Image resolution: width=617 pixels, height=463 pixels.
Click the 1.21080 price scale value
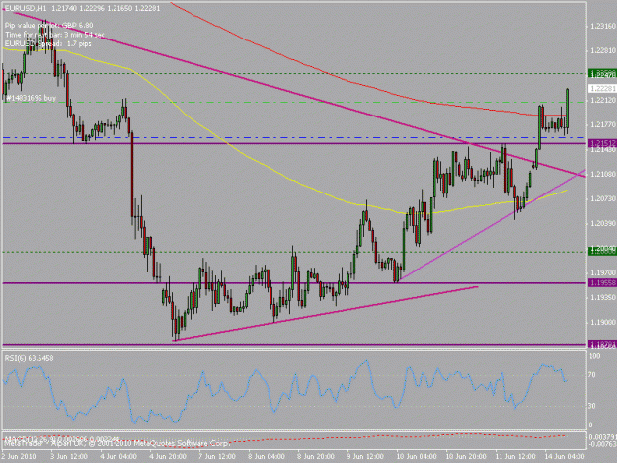coord(603,174)
